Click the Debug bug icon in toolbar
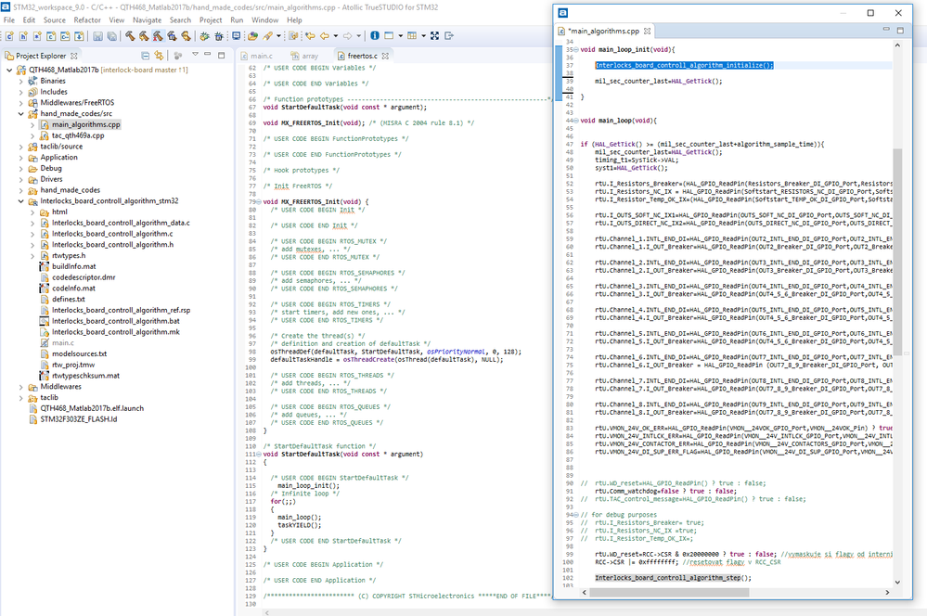 coord(204,36)
